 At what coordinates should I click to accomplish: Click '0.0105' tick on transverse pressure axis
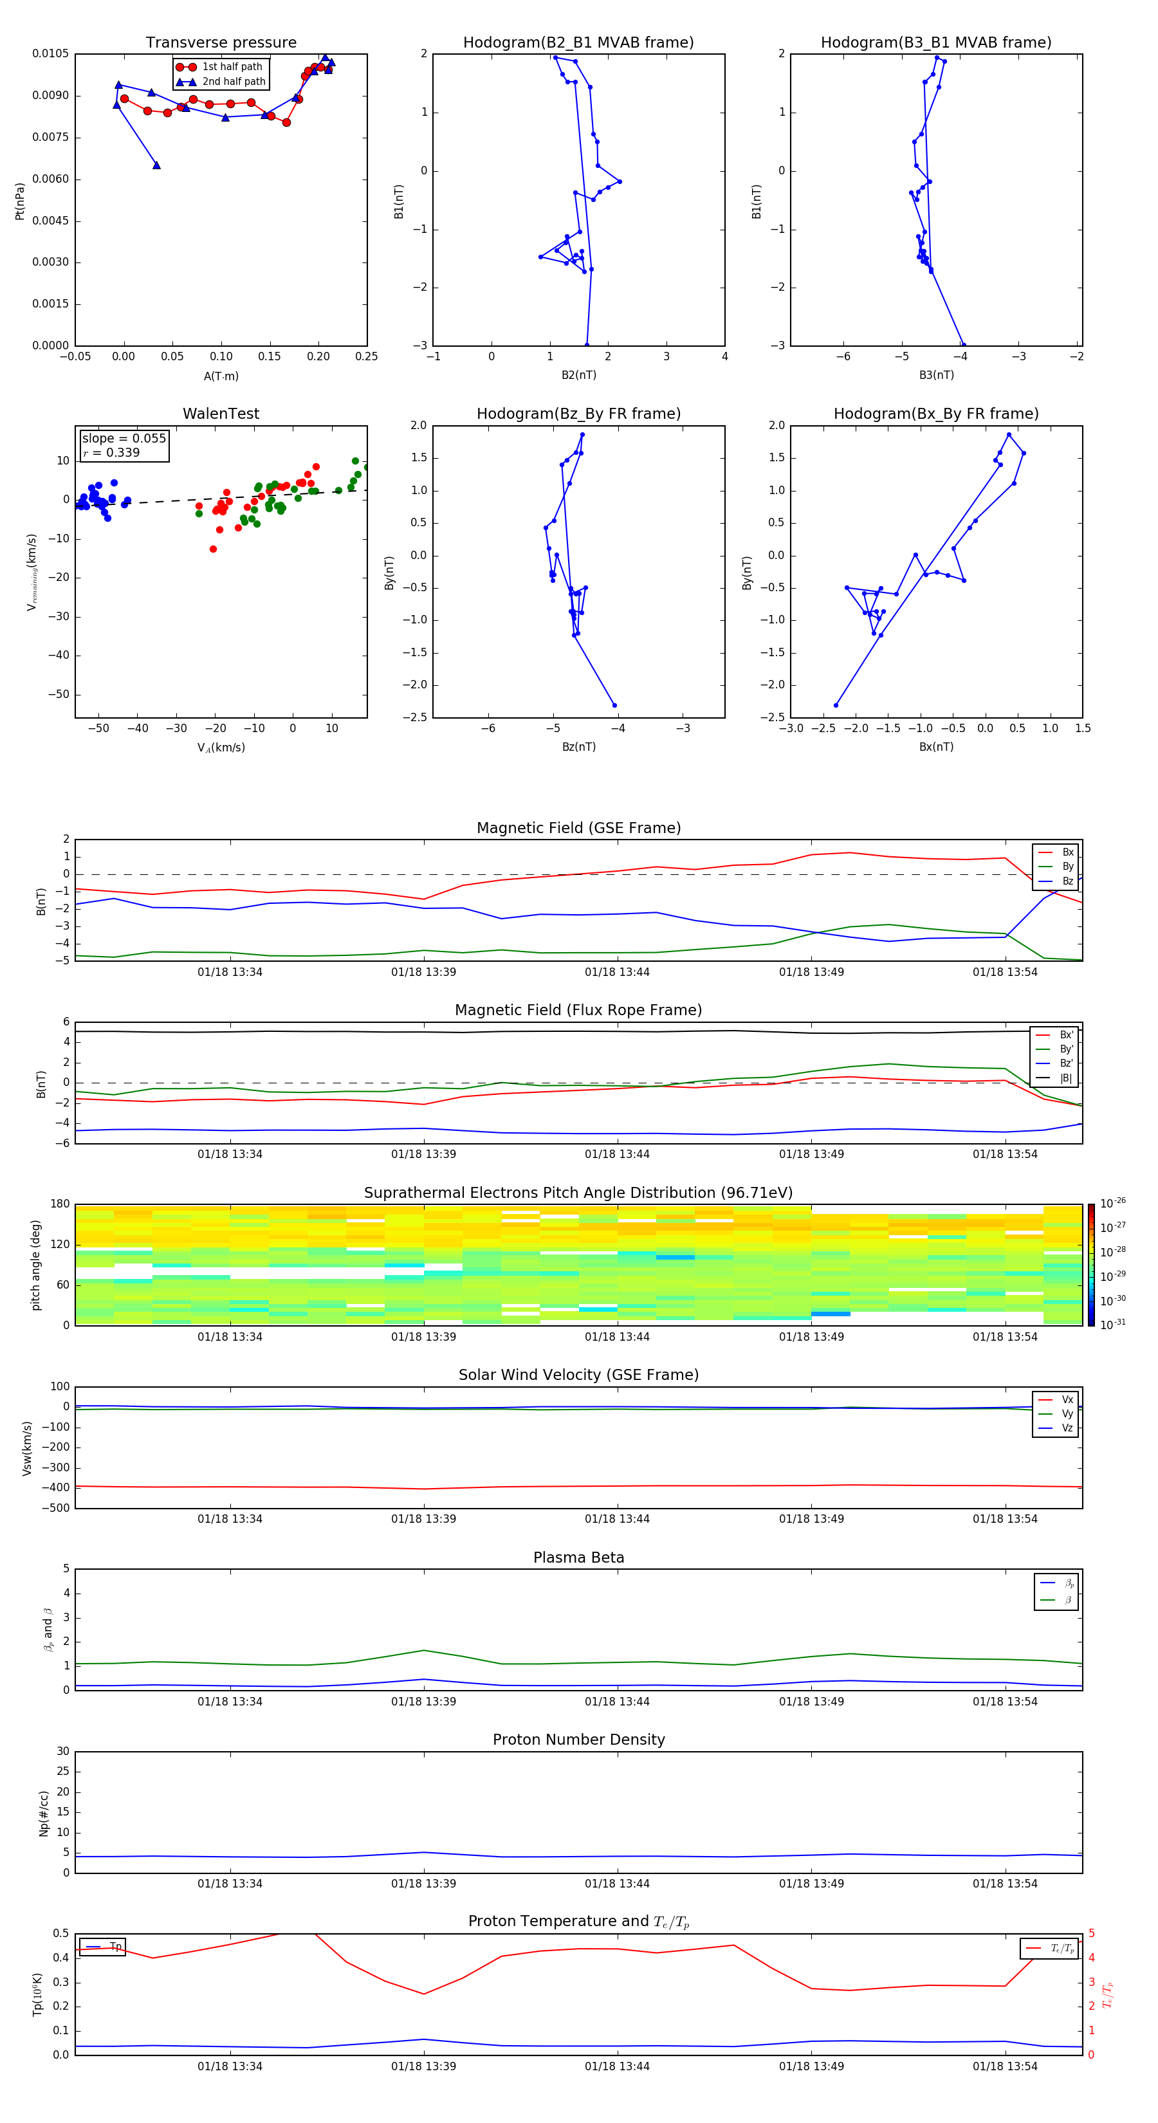50,53
